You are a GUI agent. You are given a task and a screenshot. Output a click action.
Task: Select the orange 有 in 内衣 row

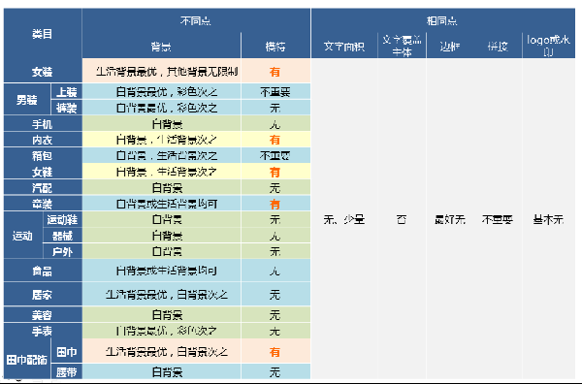275,140
